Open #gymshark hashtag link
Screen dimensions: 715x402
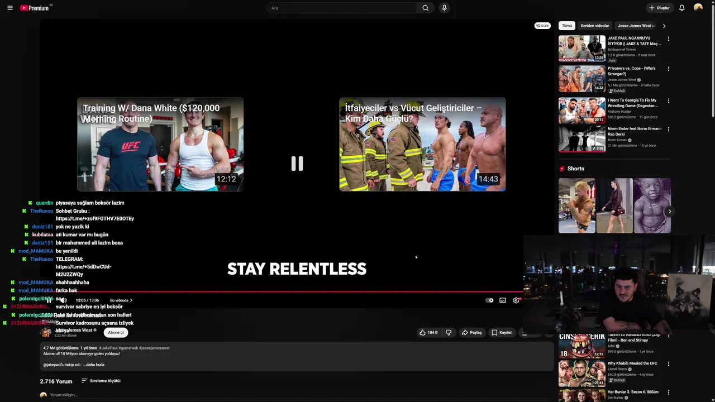[128, 348]
